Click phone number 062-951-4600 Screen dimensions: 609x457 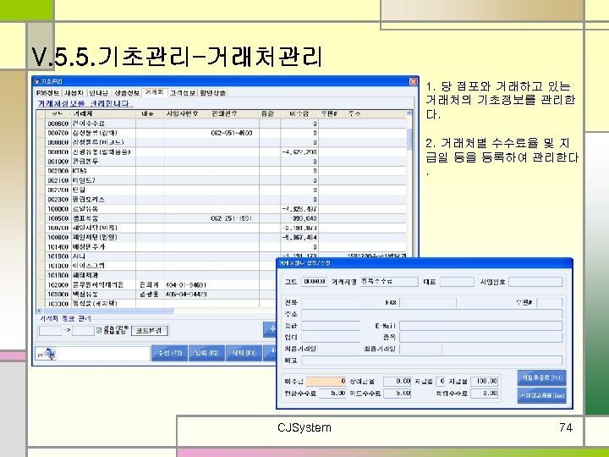(x=232, y=133)
